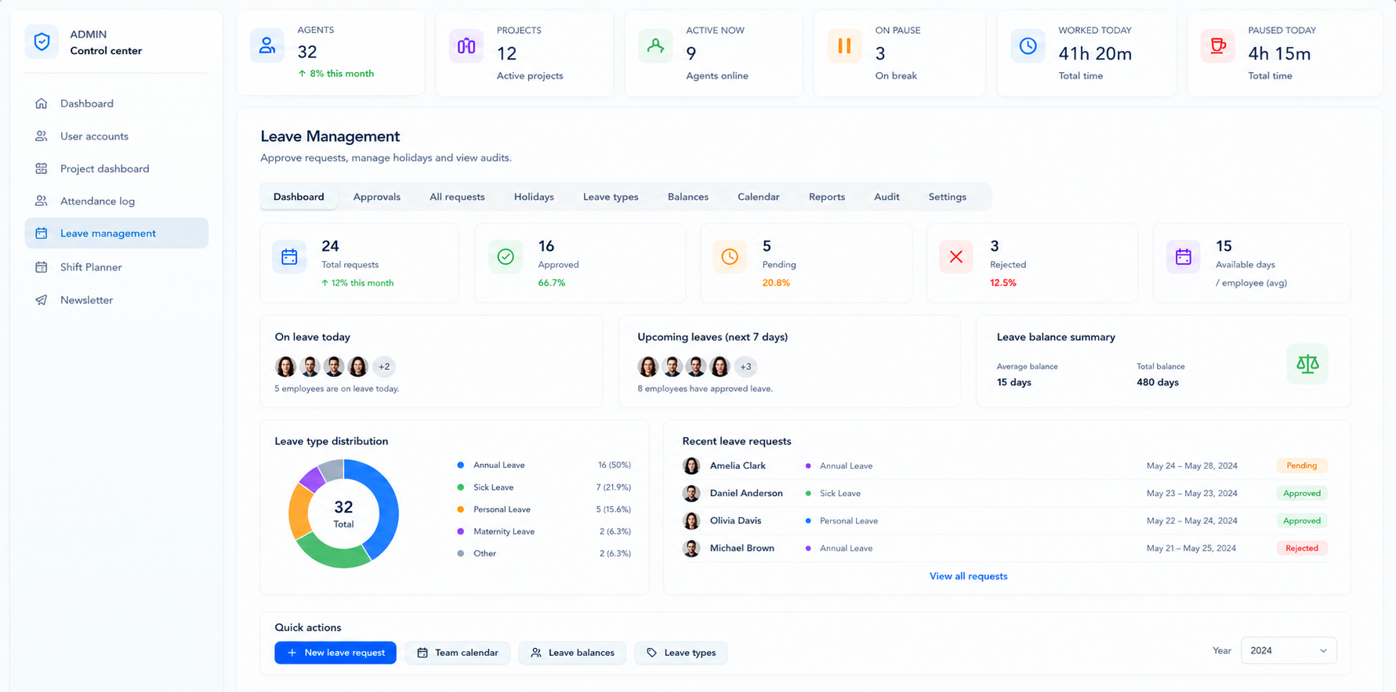1396x692 pixels.
Task: Open Attendance log in the sidebar
Action: point(117,201)
